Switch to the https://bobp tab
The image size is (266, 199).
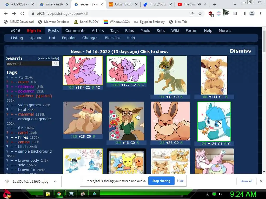click(x=158, y=4)
